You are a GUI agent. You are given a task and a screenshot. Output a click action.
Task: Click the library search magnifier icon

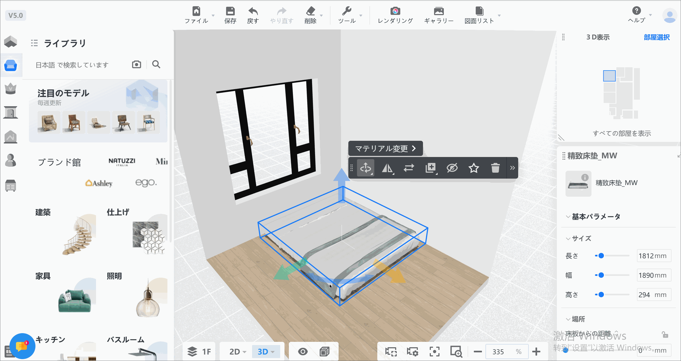156,64
